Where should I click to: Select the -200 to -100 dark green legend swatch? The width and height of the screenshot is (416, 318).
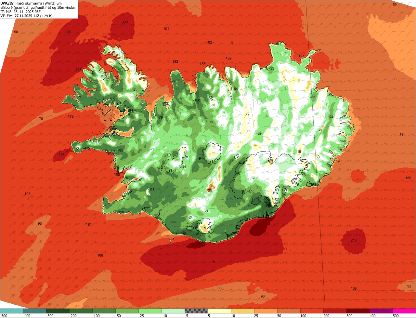(x=81, y=311)
